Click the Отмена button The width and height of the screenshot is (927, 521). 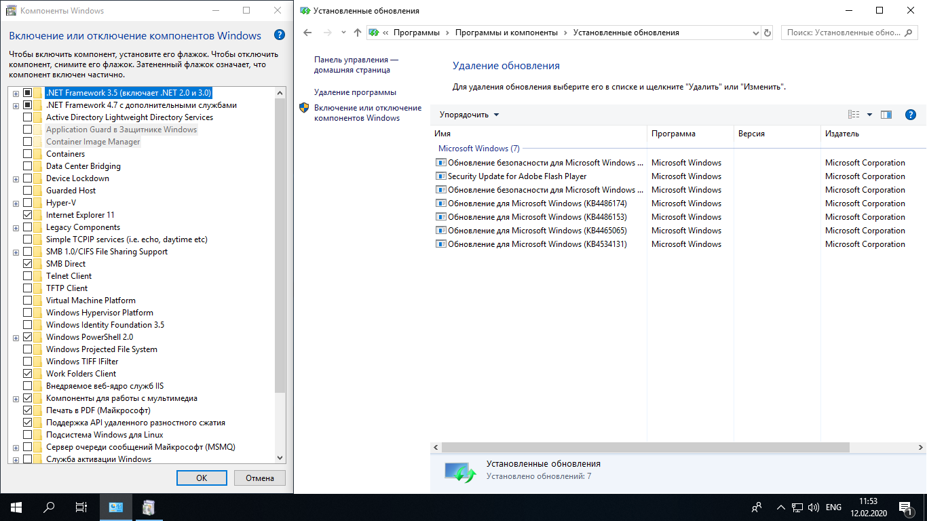click(260, 478)
